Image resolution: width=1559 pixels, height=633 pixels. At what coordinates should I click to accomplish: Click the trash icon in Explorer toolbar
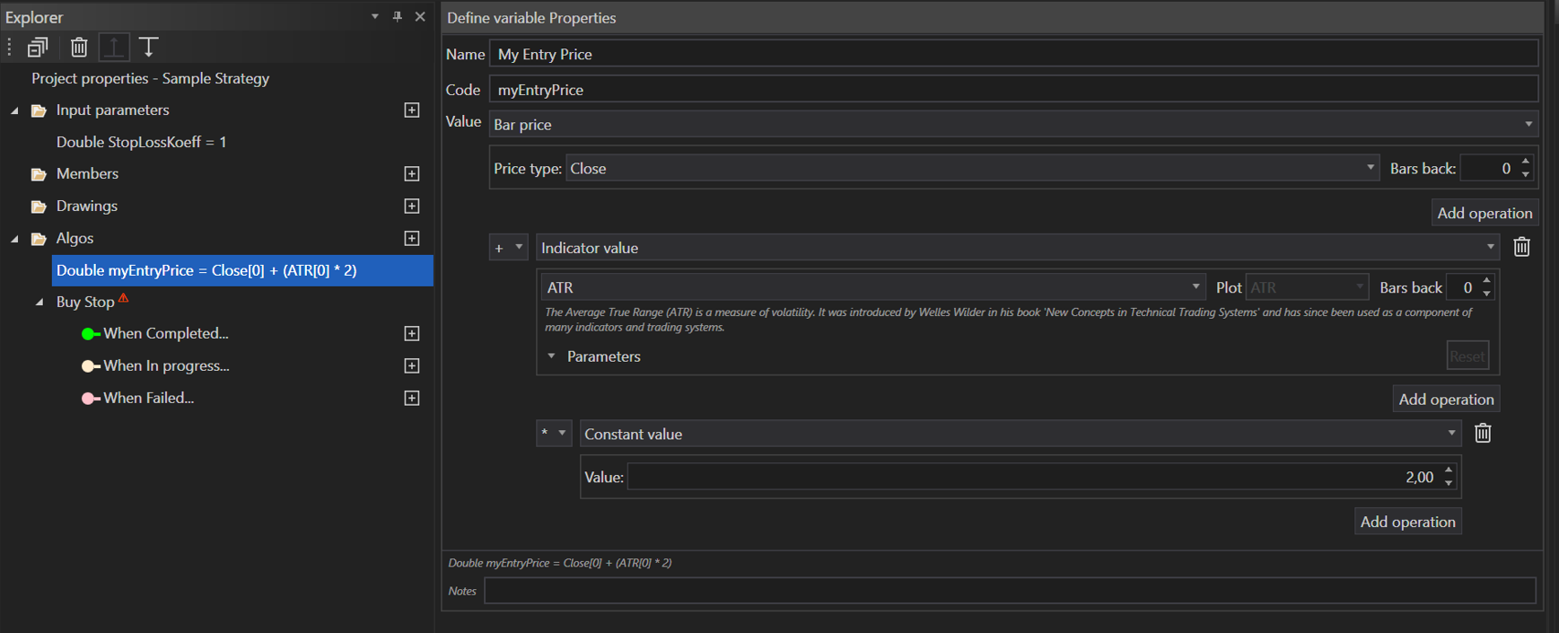point(79,47)
